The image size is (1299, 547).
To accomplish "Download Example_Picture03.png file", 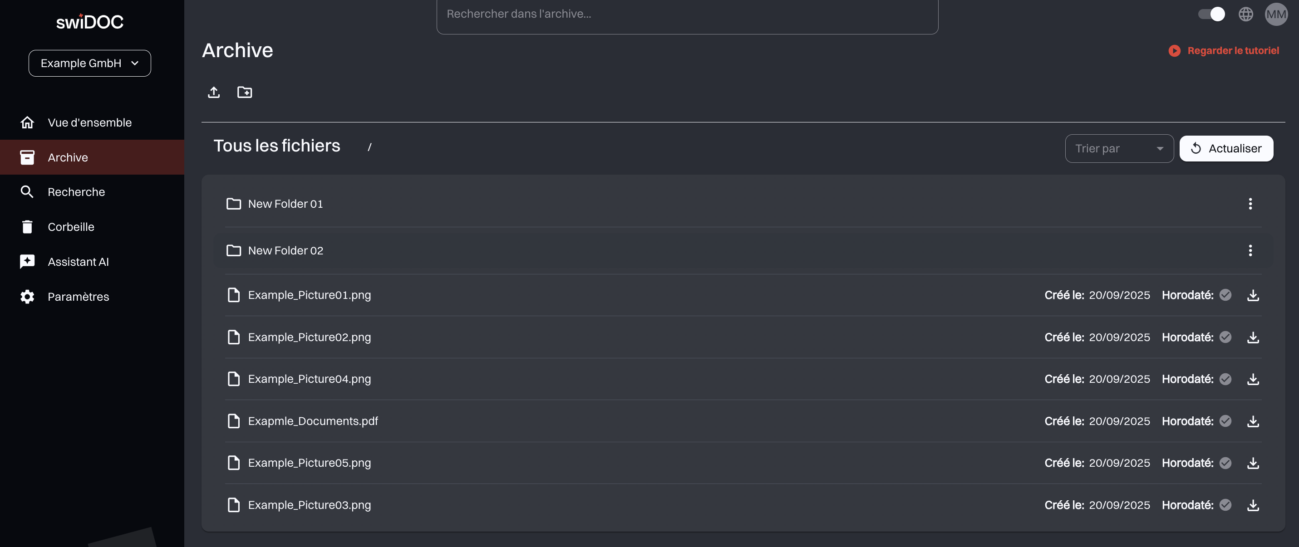I will coord(1253,505).
